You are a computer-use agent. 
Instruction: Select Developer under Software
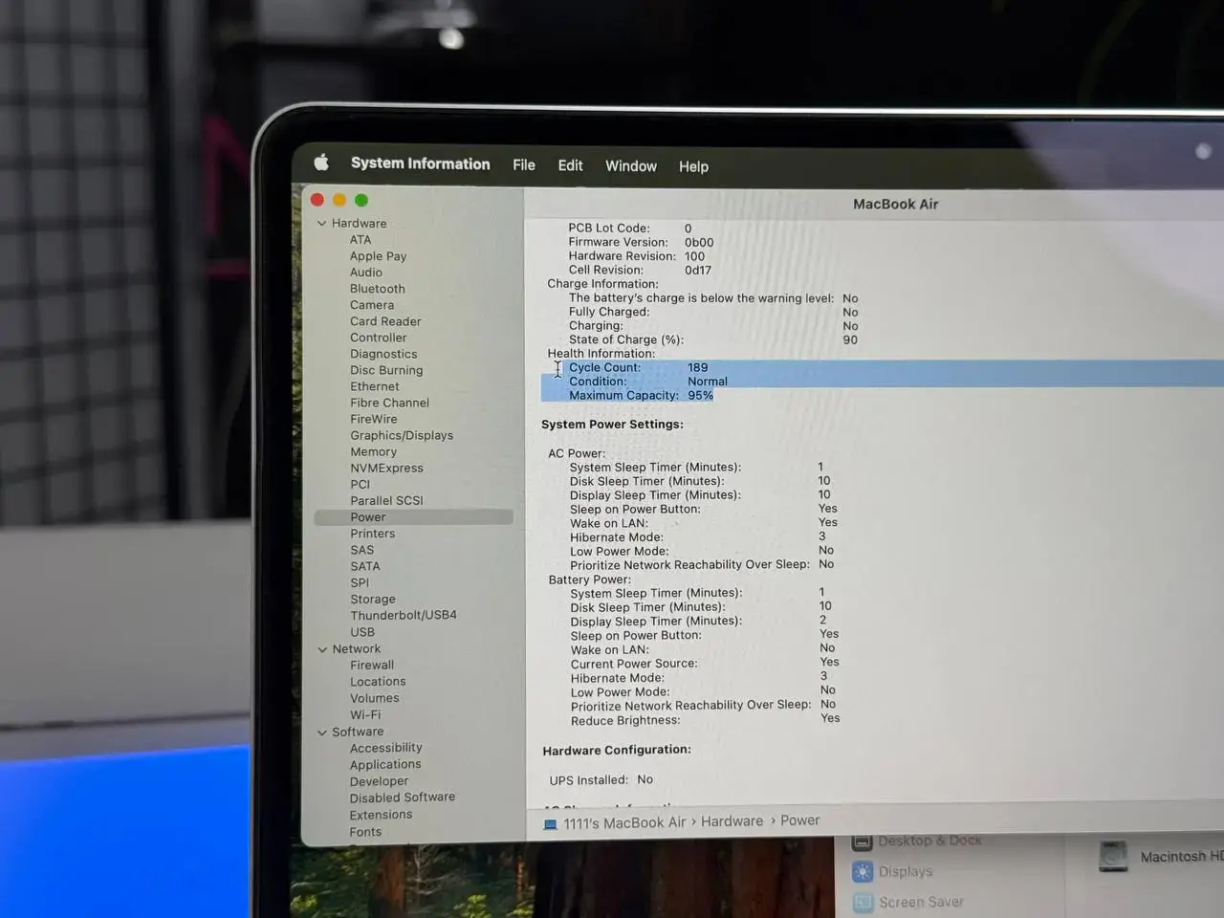point(379,781)
